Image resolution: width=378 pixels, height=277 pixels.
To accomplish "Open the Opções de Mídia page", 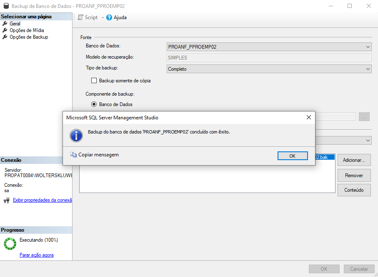I will click(27, 30).
